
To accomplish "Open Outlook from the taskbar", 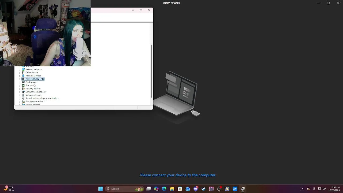I will (188, 189).
